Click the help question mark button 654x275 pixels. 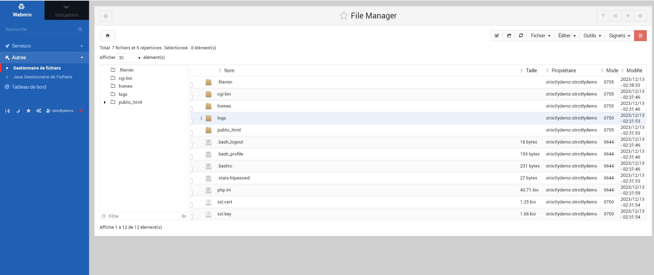[x=106, y=16]
